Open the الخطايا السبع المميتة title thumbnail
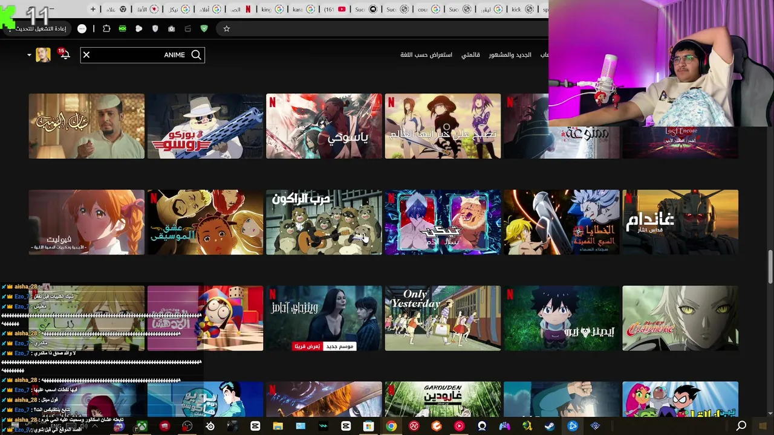The height and width of the screenshot is (435, 774). [562, 222]
